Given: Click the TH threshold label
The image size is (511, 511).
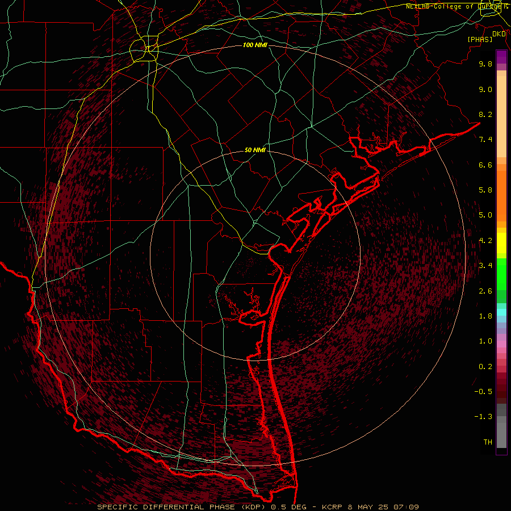Looking at the screenshot, I should coord(488,442).
